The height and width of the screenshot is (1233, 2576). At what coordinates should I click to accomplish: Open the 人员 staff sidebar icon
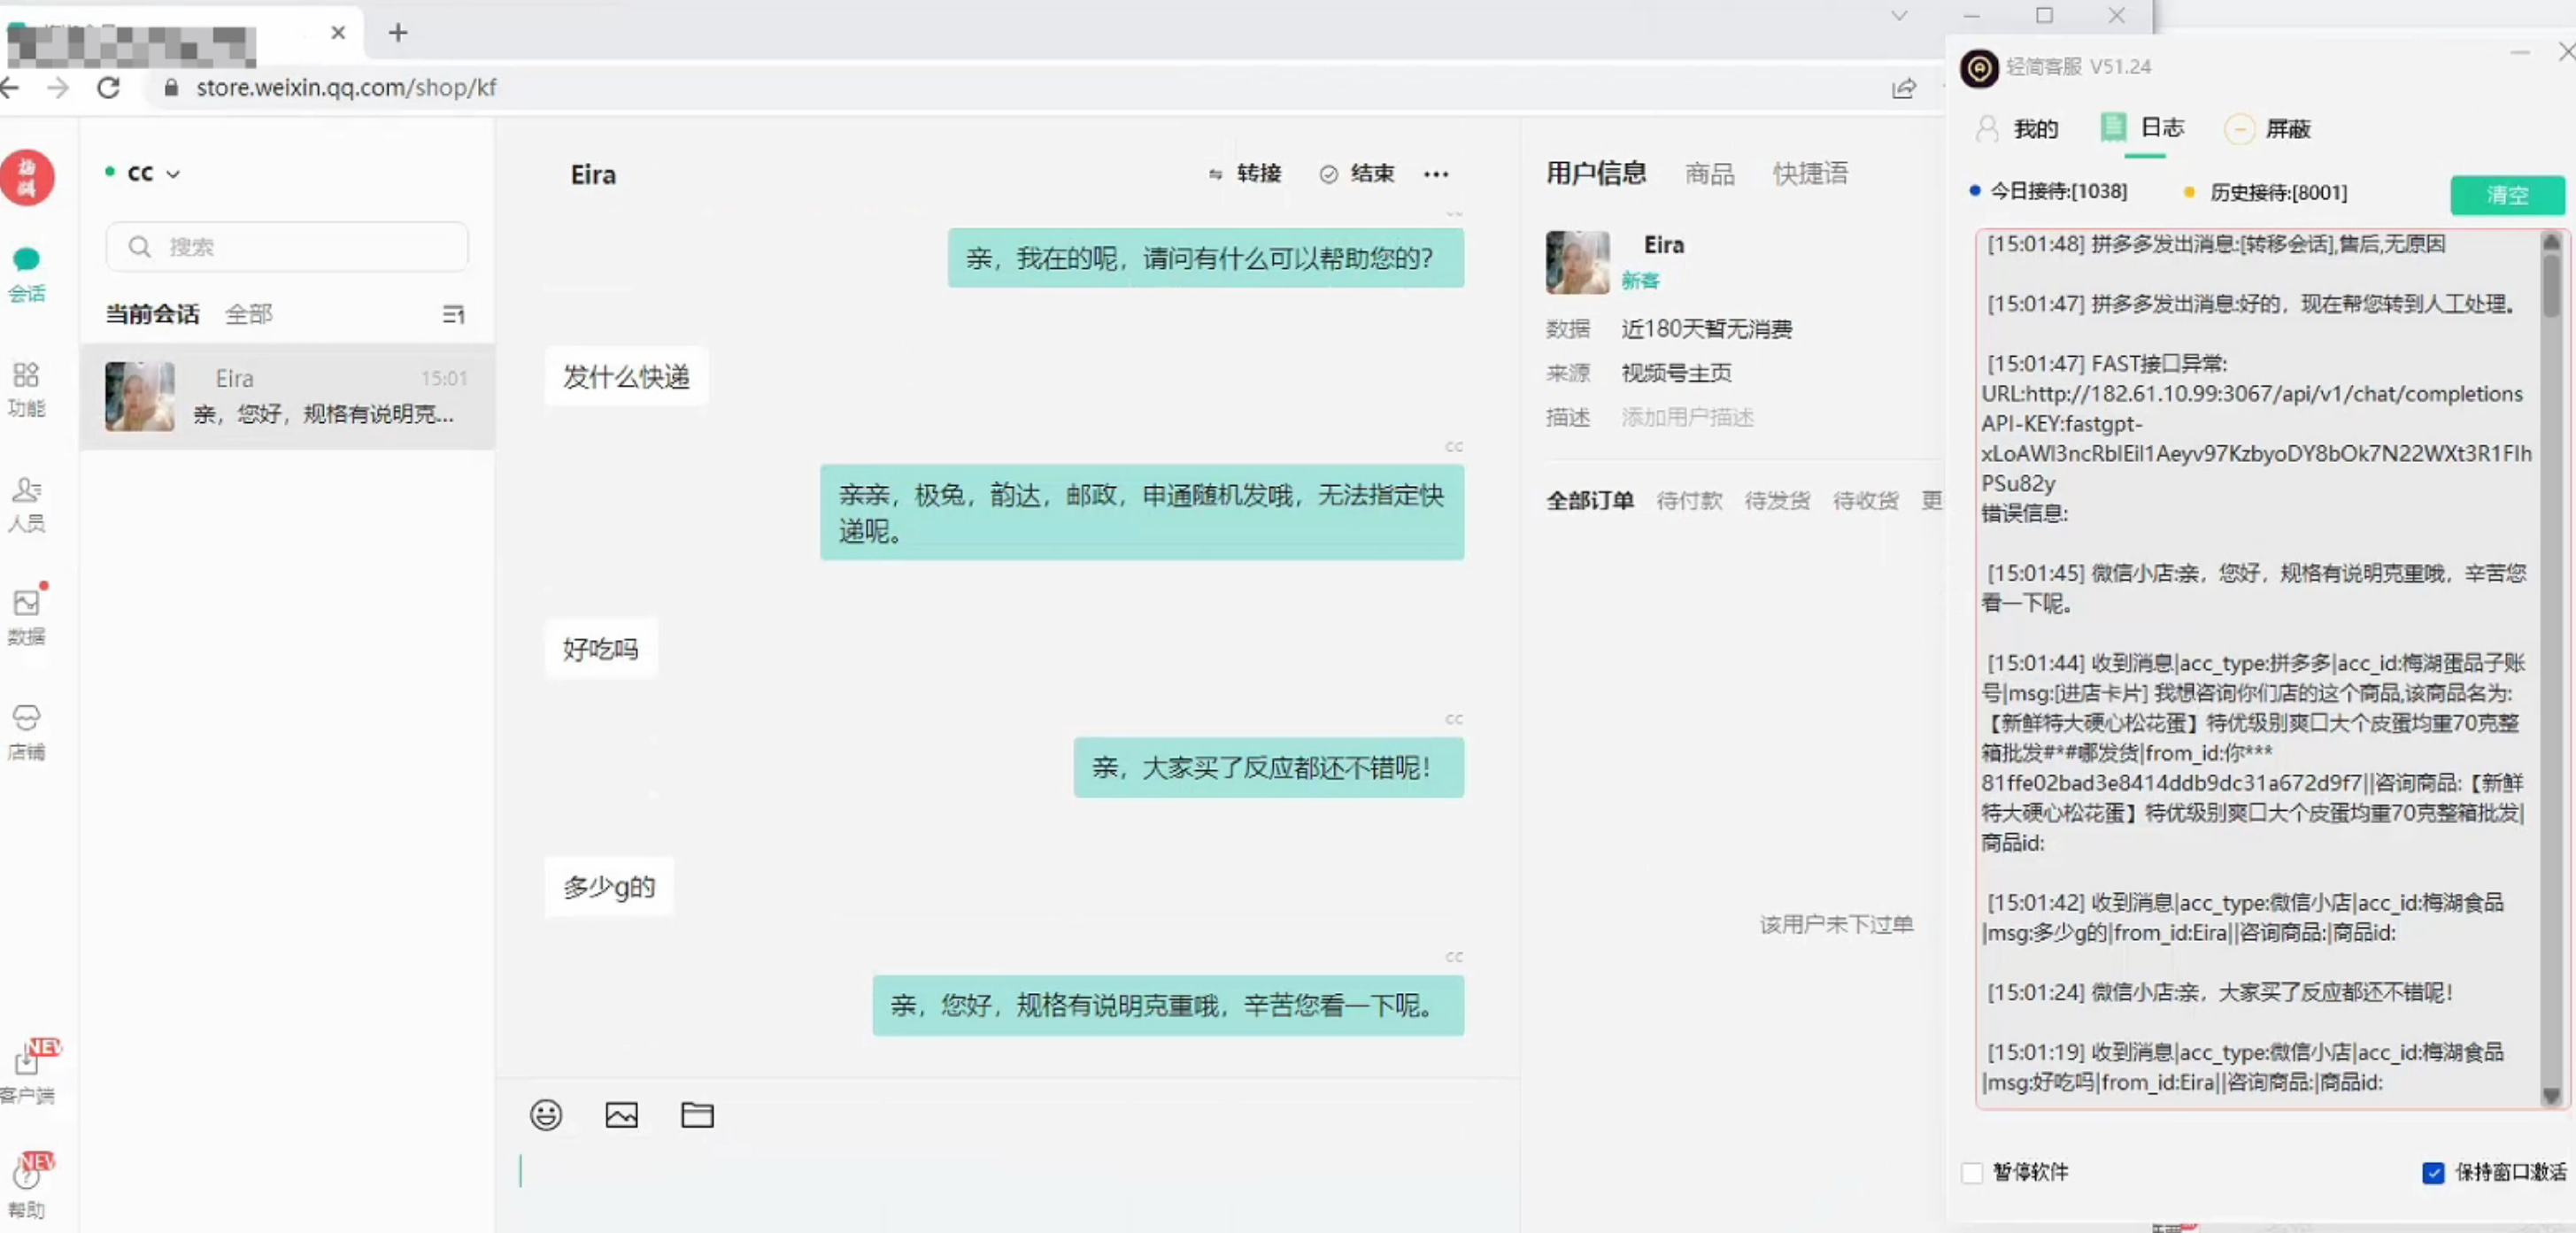27,504
